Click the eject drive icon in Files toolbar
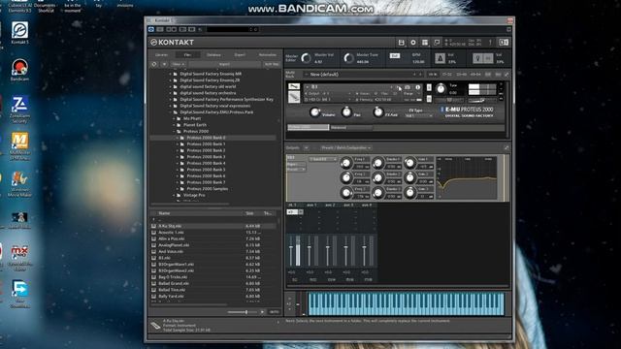 164,64
